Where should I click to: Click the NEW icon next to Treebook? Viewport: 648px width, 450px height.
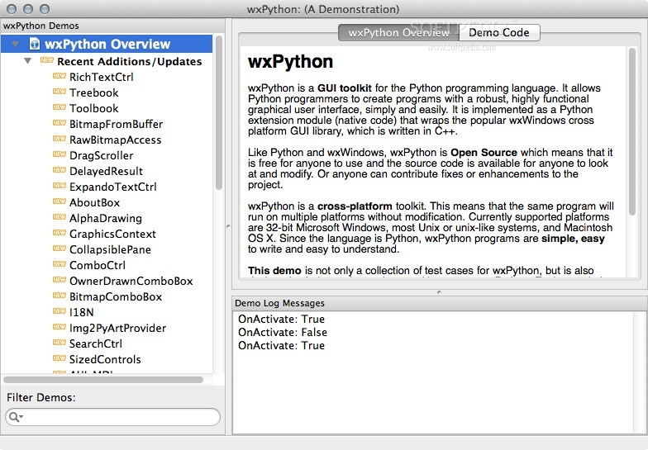(x=60, y=92)
